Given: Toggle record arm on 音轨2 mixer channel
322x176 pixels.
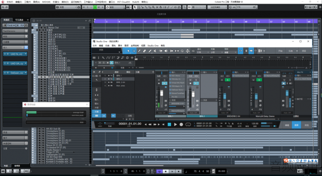Looking at the screenshot, I should pyautogui.click(x=190, y=83).
